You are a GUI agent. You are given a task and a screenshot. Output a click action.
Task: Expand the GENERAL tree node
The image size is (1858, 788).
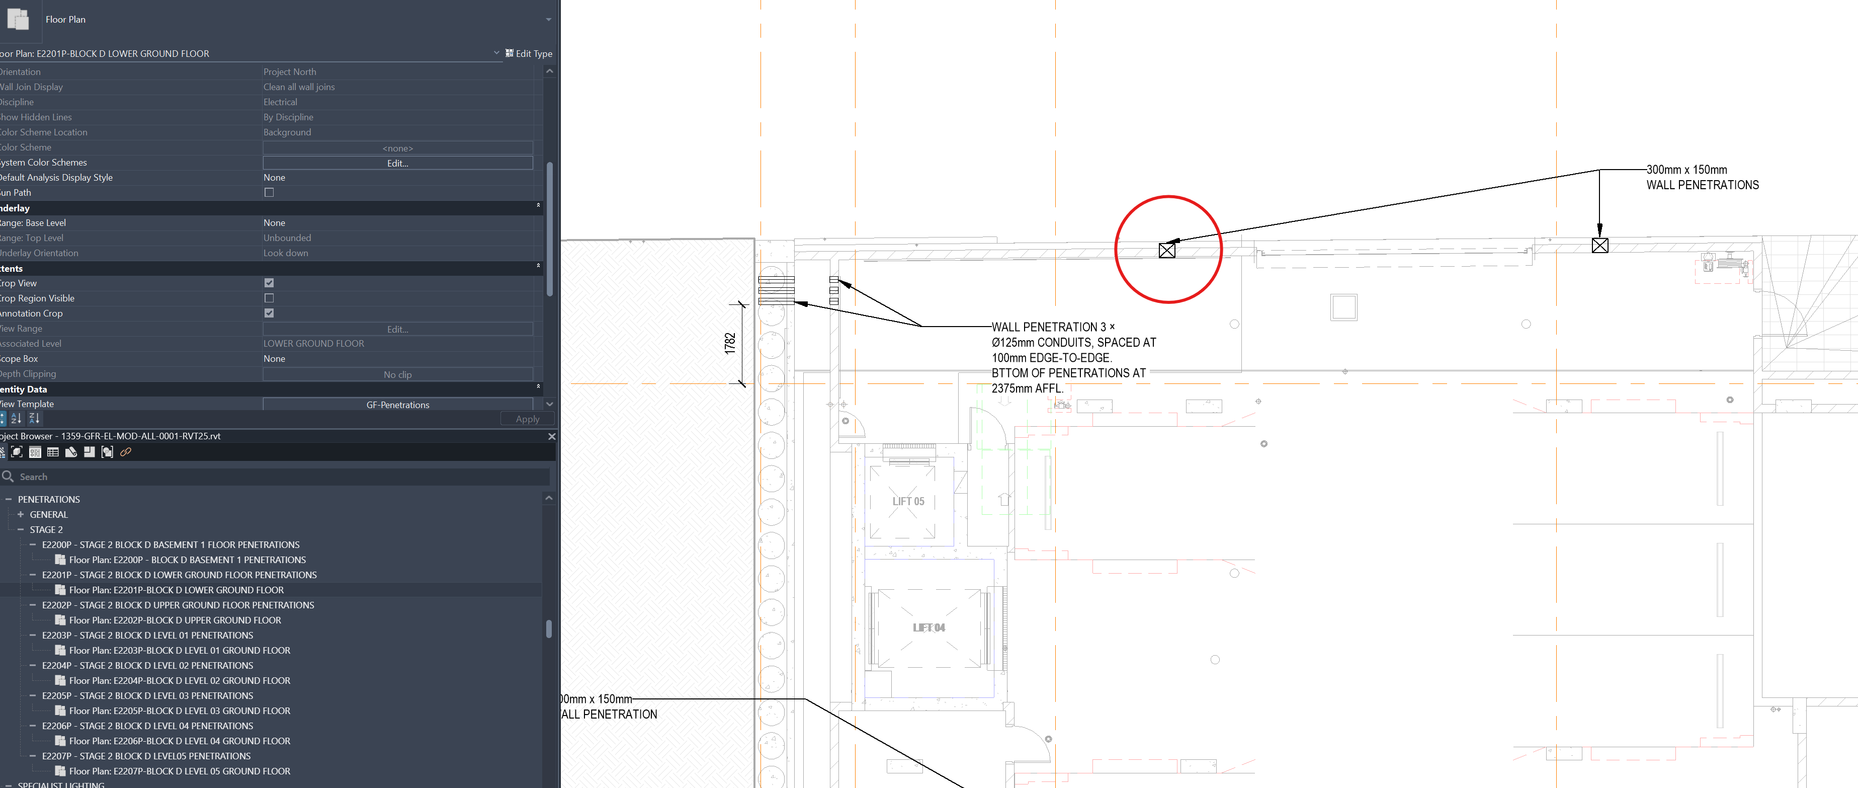21,514
